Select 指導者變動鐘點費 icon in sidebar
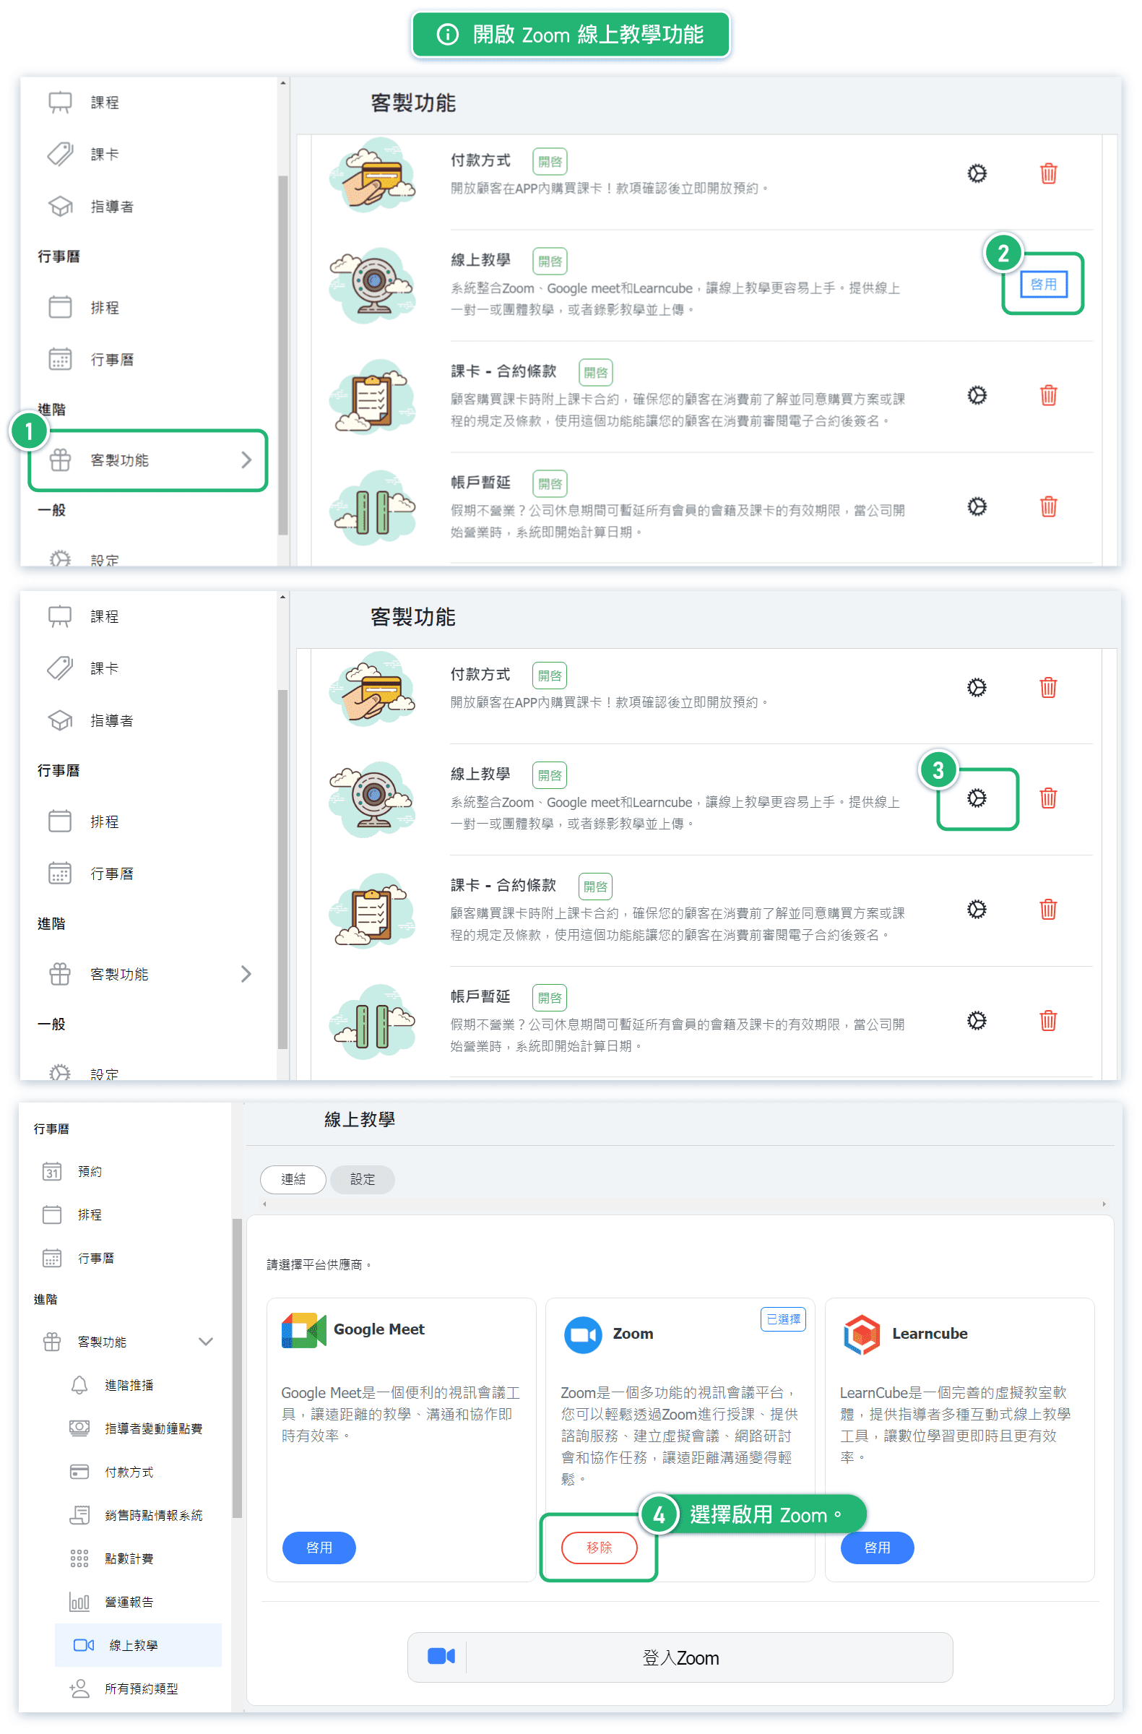This screenshot has width=1142, height=1734. pyautogui.click(x=79, y=1428)
